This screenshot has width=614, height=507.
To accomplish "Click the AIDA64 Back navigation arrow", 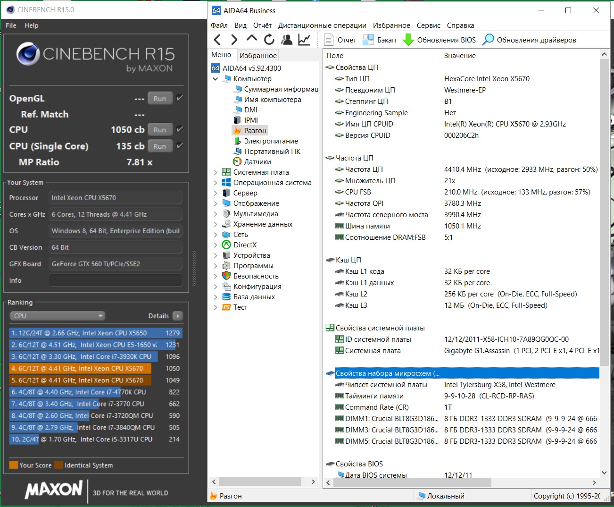I will [x=217, y=40].
